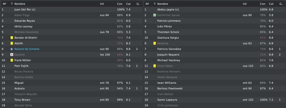Click the yellow card icon next to Barbosa

[x=154, y=43]
